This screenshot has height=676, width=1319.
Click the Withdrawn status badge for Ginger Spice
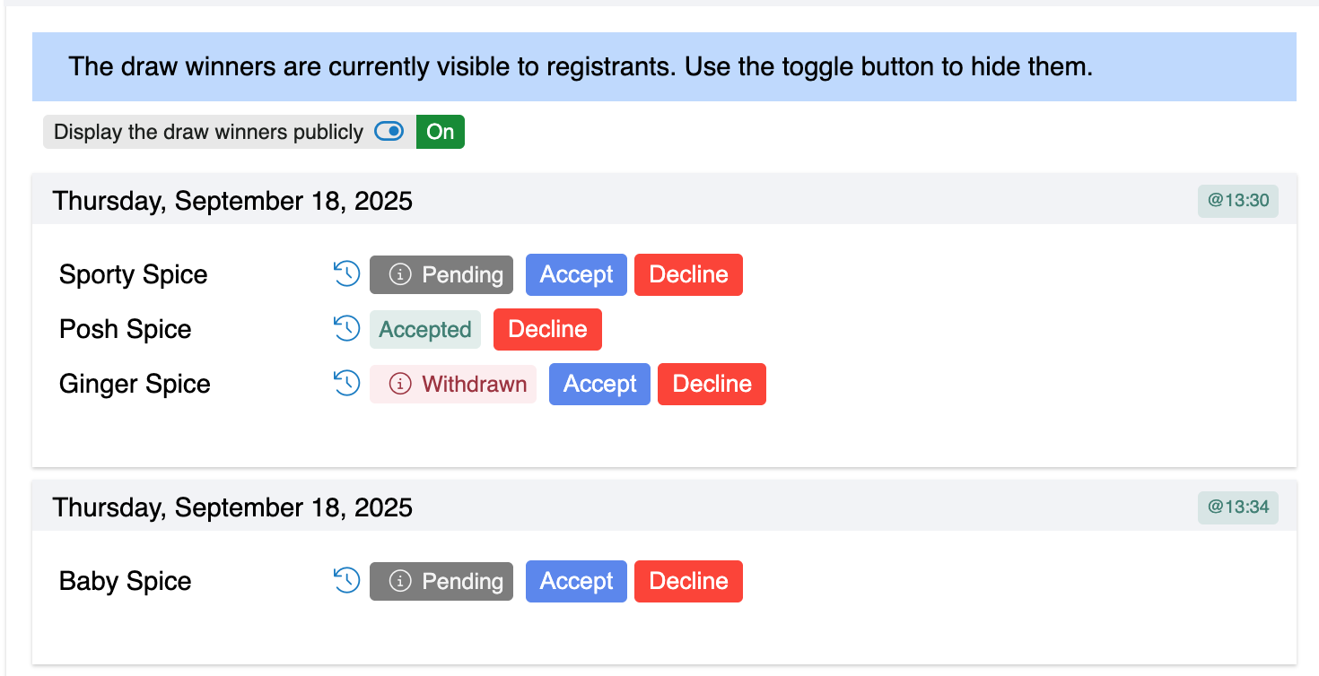tap(453, 384)
